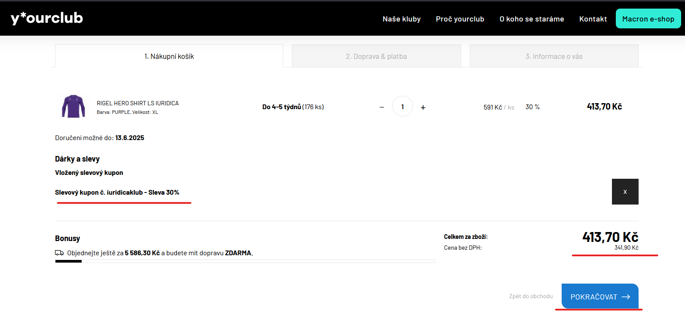This screenshot has height=324, width=685.
Task: Click free shipping amount 5 586,30 Kč
Action: (x=142, y=253)
